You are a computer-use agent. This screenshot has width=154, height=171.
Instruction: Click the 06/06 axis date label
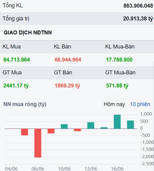[x=38, y=169]
